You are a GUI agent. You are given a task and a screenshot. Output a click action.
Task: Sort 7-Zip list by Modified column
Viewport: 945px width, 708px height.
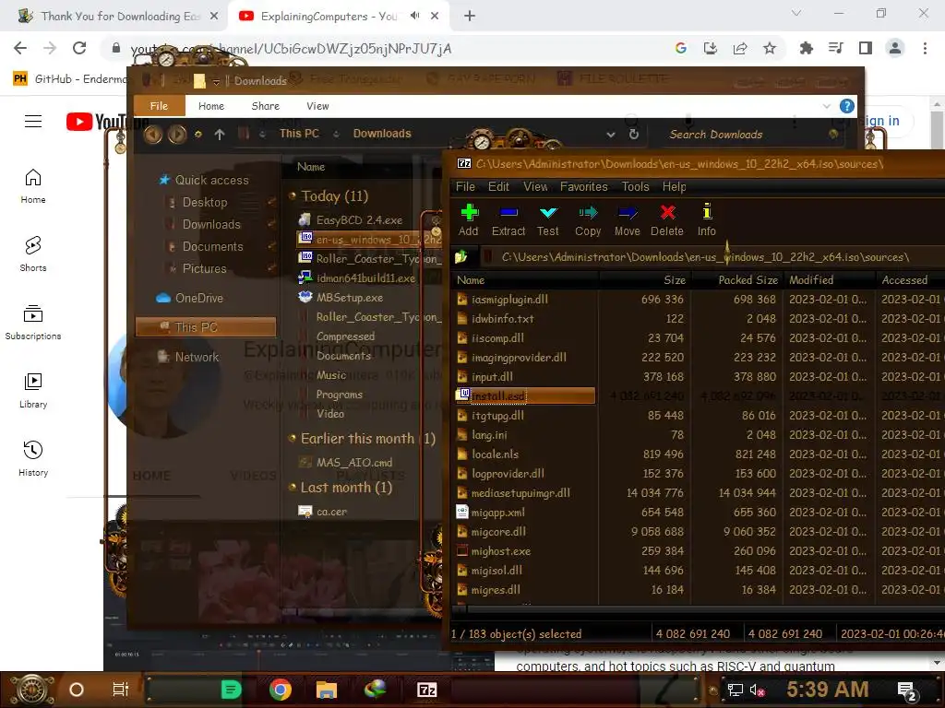tap(829, 280)
